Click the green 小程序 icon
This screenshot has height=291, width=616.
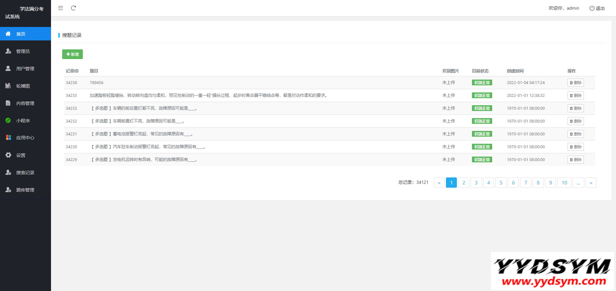tap(8, 120)
